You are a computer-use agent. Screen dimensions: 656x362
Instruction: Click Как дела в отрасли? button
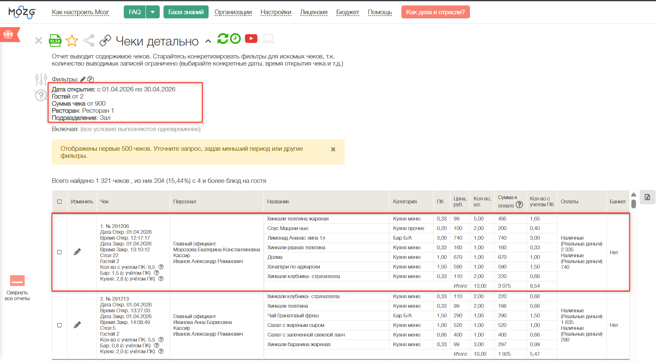[x=436, y=12]
